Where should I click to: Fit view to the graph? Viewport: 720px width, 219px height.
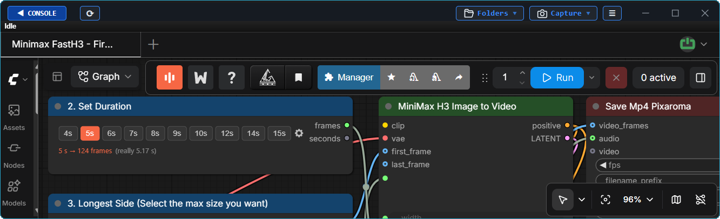point(605,200)
